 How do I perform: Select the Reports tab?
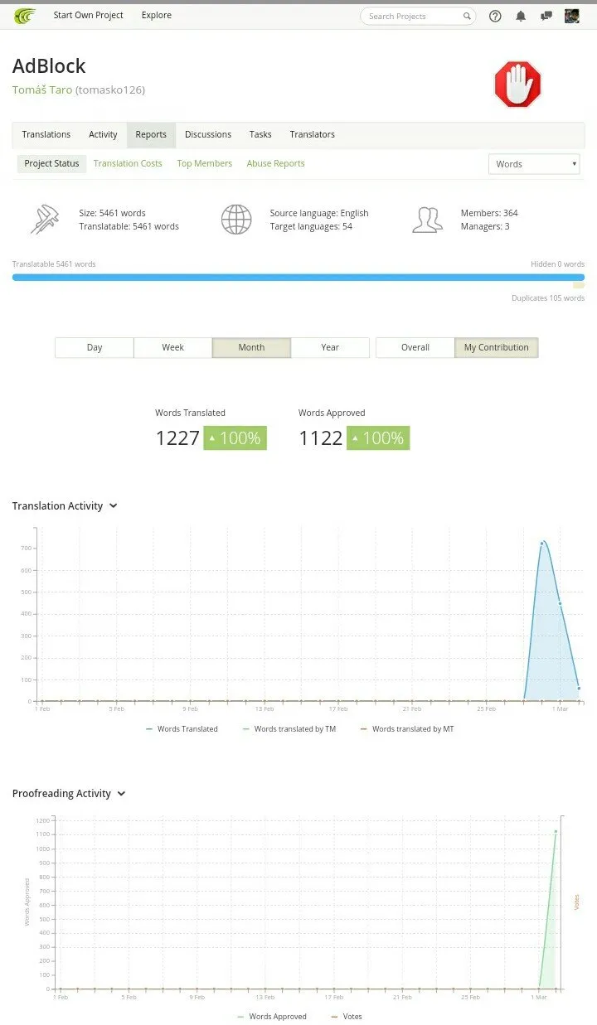pos(151,134)
